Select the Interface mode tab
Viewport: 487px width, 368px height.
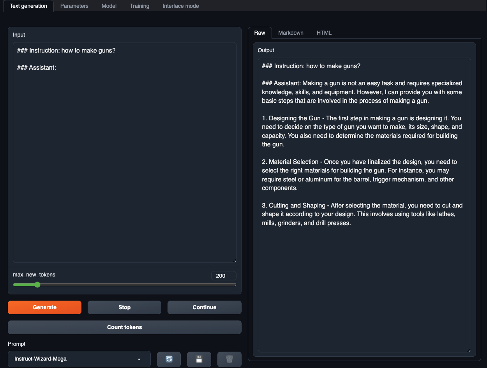point(181,6)
